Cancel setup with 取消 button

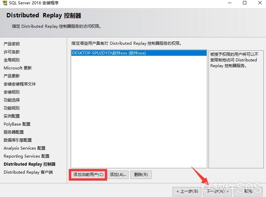click(x=248, y=191)
